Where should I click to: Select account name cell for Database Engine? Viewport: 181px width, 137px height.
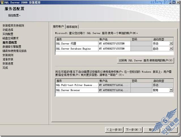(114, 49)
